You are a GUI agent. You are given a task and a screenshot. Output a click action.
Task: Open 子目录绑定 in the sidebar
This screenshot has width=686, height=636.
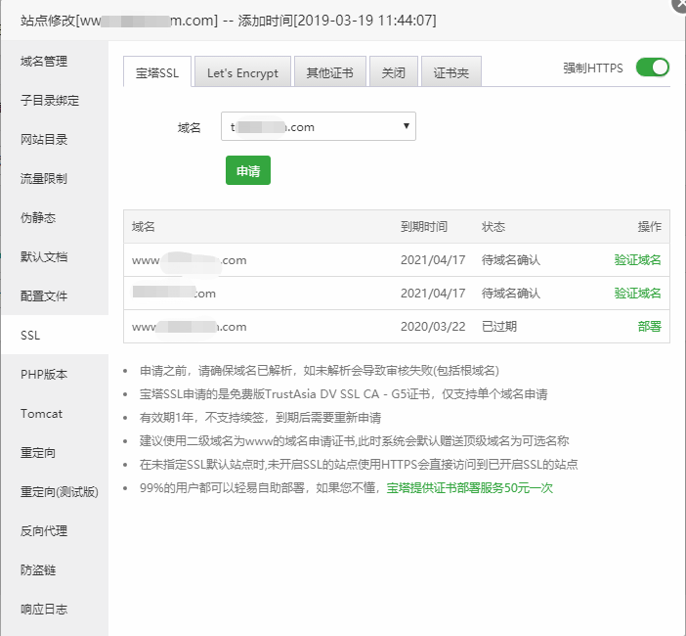point(55,101)
